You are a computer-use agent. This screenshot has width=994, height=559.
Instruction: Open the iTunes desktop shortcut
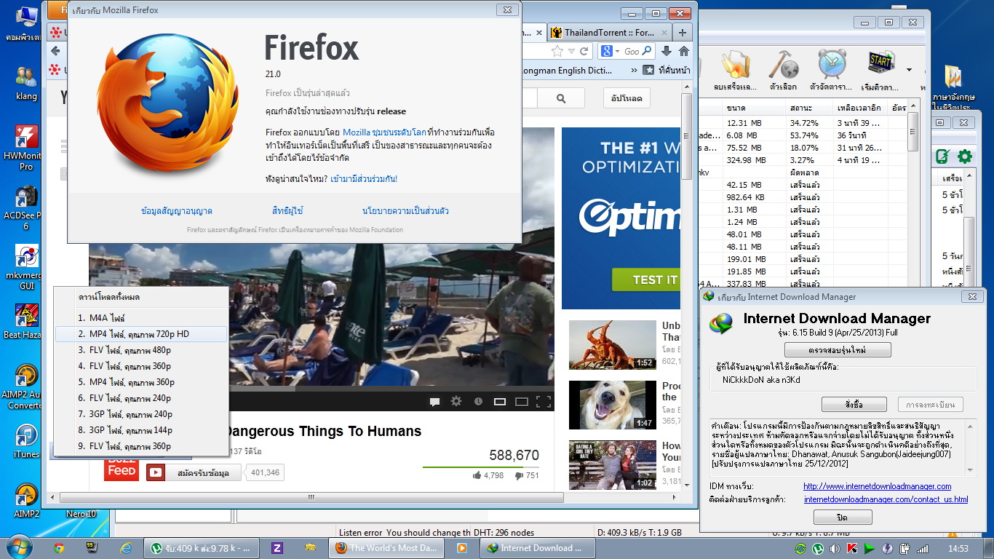click(x=26, y=441)
